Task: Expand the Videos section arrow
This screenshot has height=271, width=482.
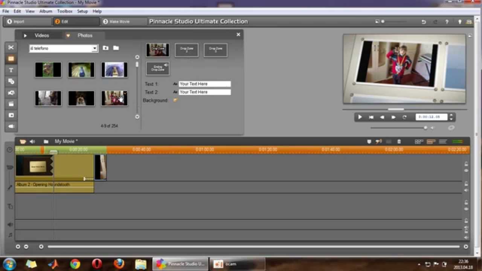Action: [25, 36]
